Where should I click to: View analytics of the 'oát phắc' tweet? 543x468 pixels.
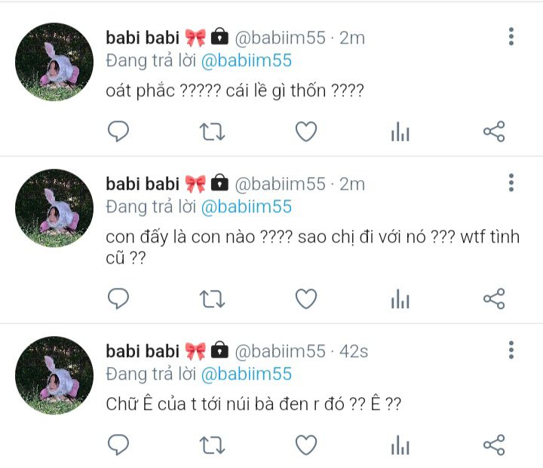[400, 132]
